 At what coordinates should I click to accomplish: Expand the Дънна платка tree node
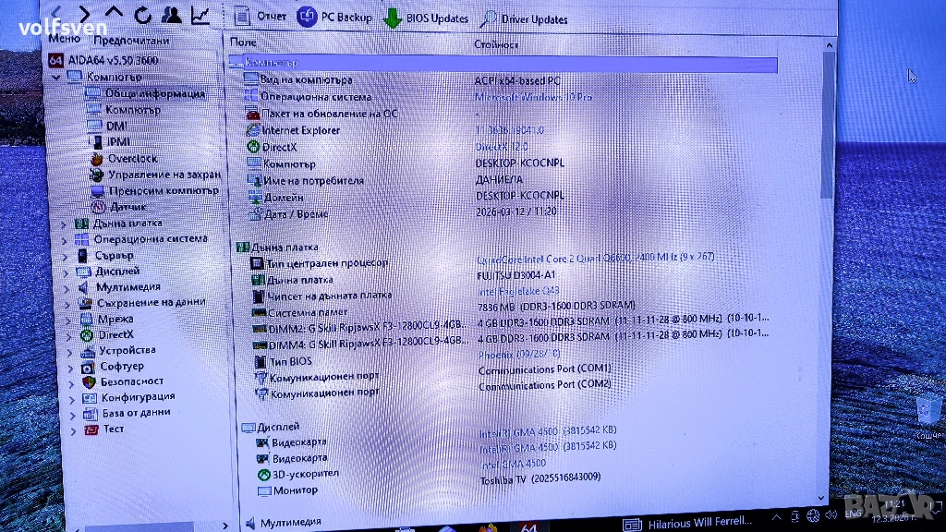[x=65, y=224]
